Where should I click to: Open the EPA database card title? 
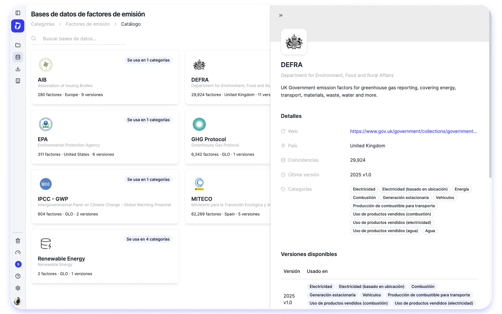pos(43,139)
